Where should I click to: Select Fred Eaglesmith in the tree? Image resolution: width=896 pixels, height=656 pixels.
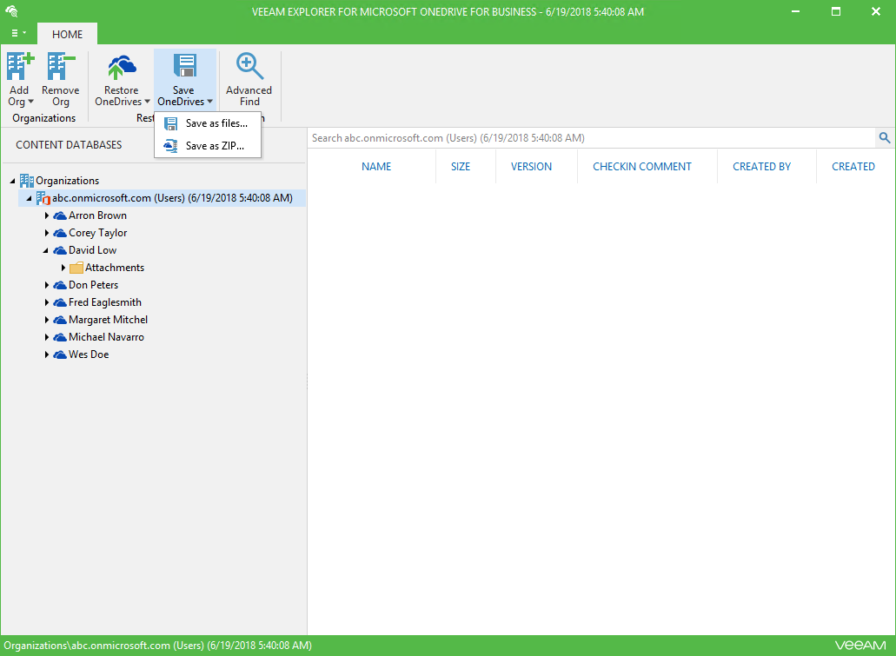click(x=105, y=302)
